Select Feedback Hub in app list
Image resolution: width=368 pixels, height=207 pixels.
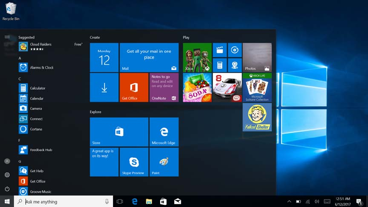tap(41, 150)
